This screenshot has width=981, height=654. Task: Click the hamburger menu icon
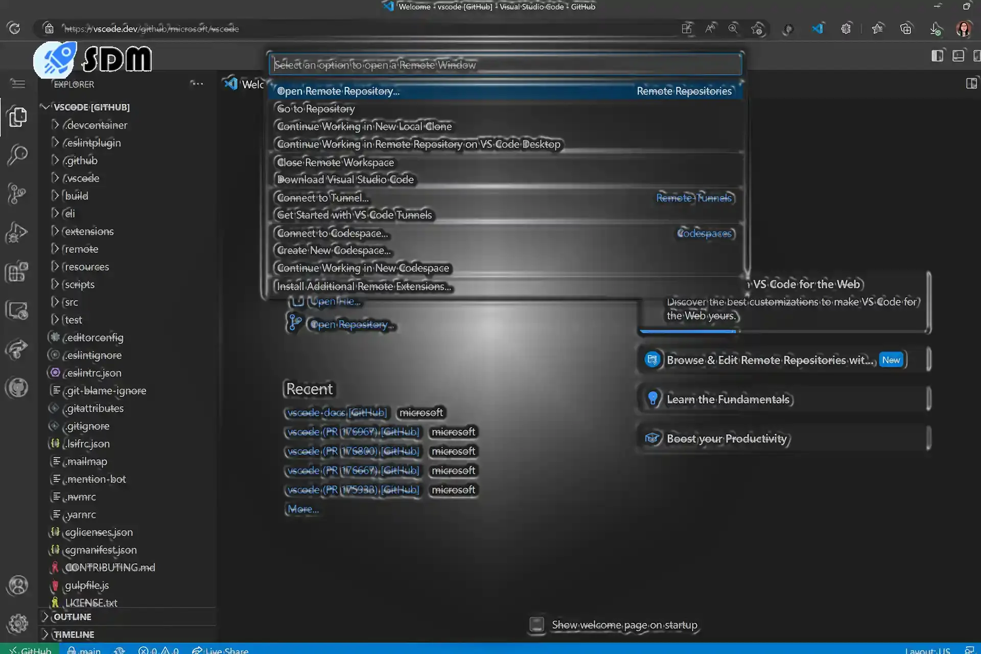click(18, 83)
